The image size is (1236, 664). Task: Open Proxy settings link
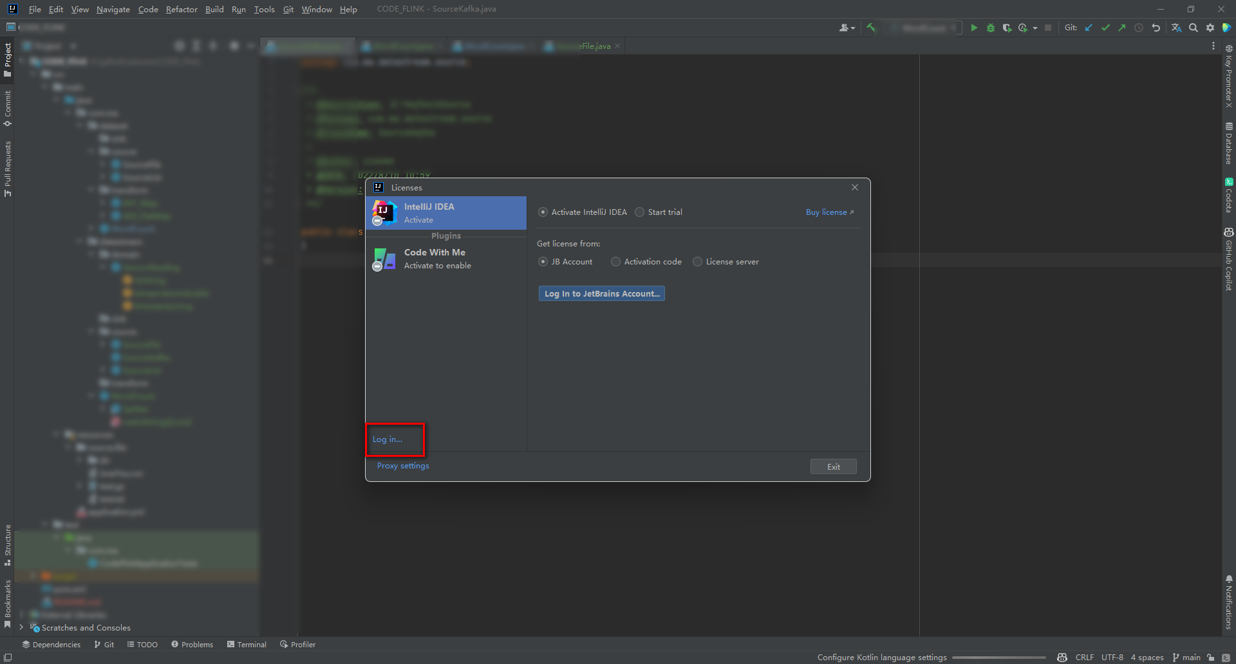403,466
